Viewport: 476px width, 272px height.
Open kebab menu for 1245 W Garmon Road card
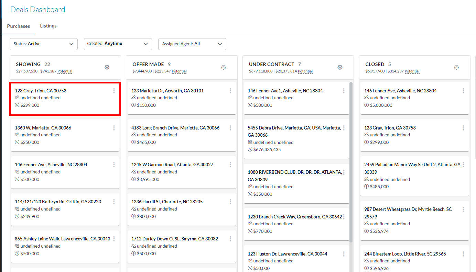click(230, 165)
